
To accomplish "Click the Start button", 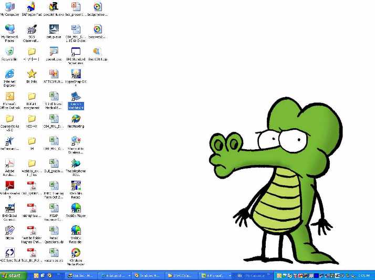I will (13, 276).
